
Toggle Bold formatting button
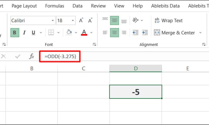15,33
